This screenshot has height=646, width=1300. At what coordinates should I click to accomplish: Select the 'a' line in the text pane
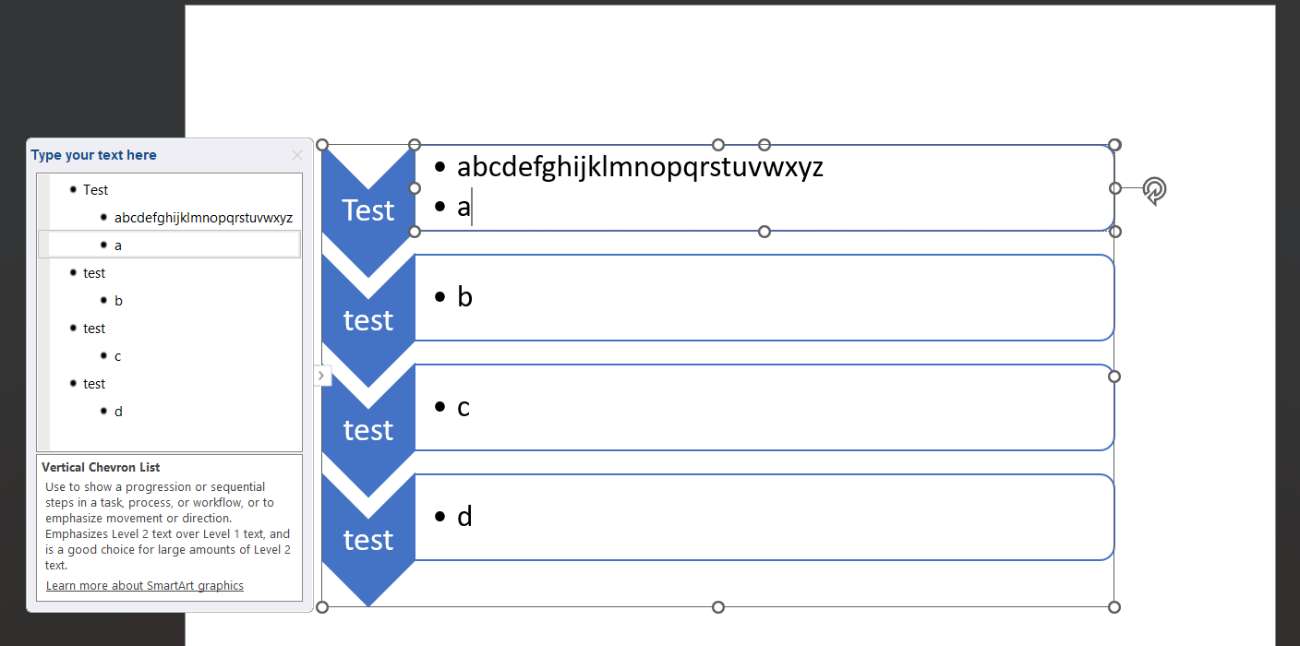pos(170,245)
